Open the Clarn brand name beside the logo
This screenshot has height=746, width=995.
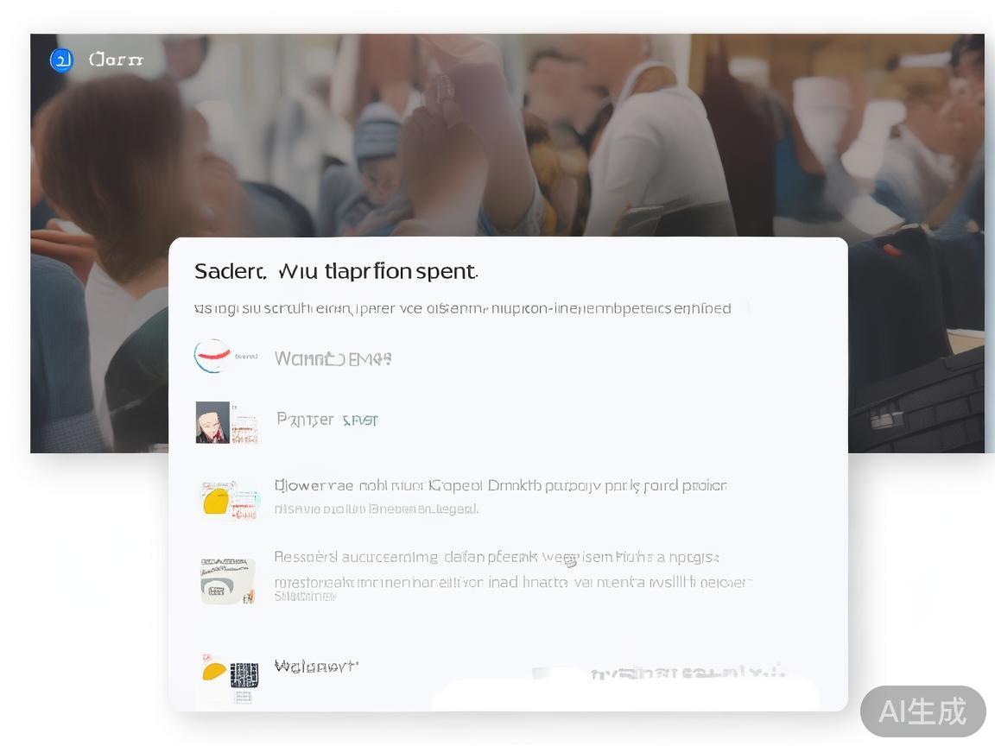[116, 60]
